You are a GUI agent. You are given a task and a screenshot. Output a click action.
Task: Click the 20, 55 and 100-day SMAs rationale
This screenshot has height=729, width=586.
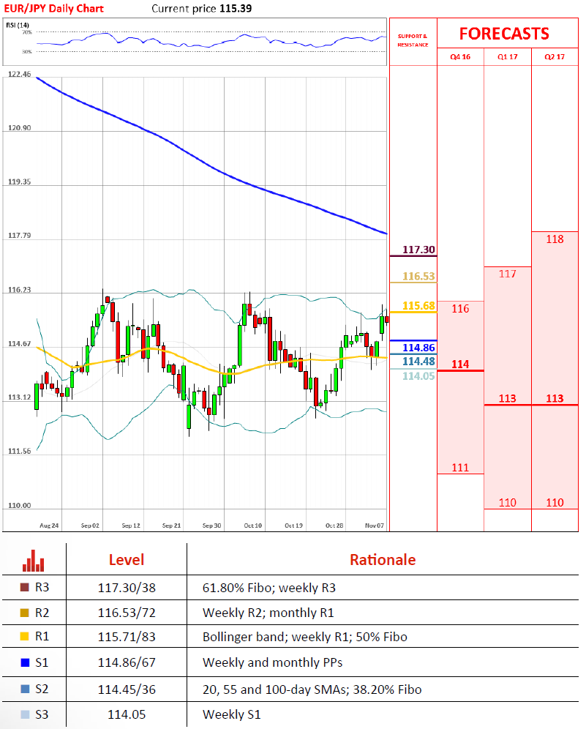312,689
